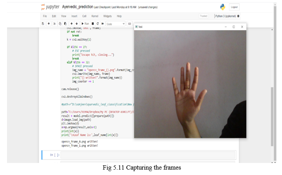This screenshot has height=175, width=282.
Task: Open the Widgets menu
Action: pos(107,16)
